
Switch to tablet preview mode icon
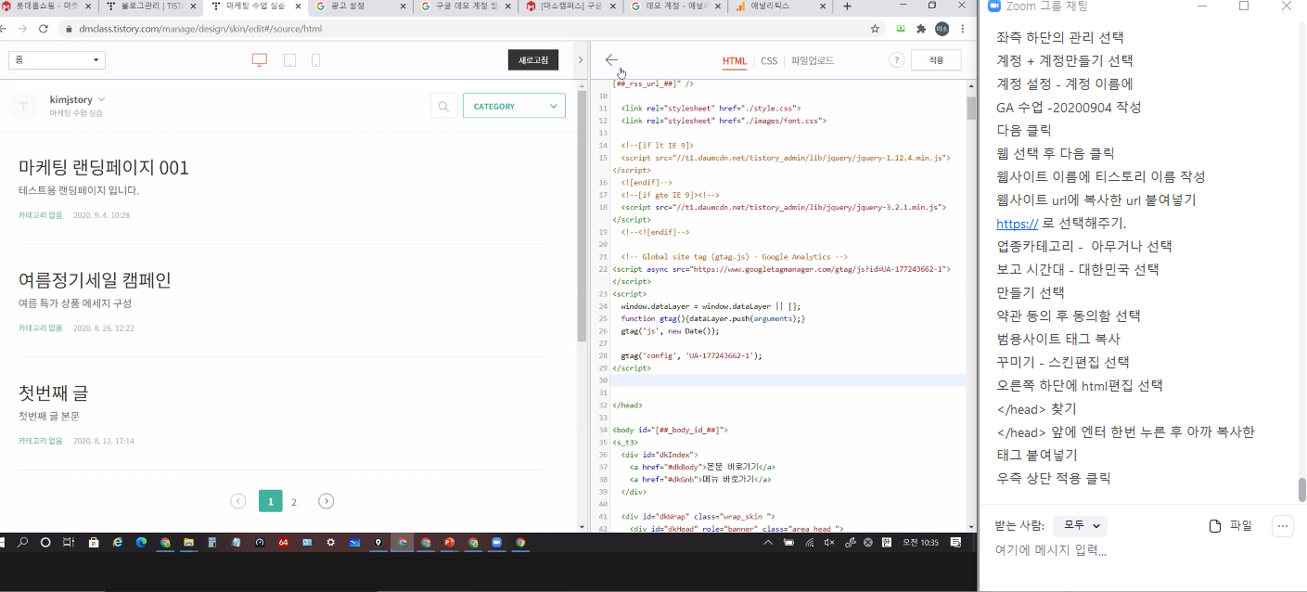coord(289,60)
